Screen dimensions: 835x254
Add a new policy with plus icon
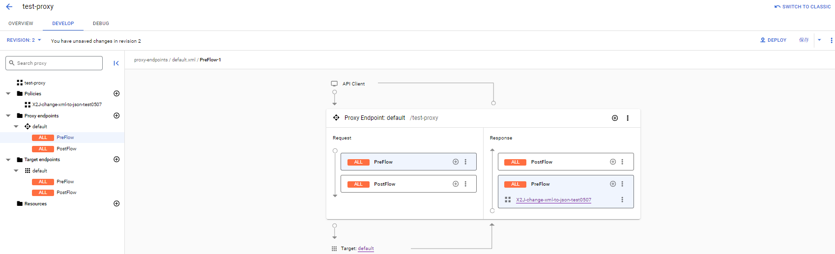point(116,93)
